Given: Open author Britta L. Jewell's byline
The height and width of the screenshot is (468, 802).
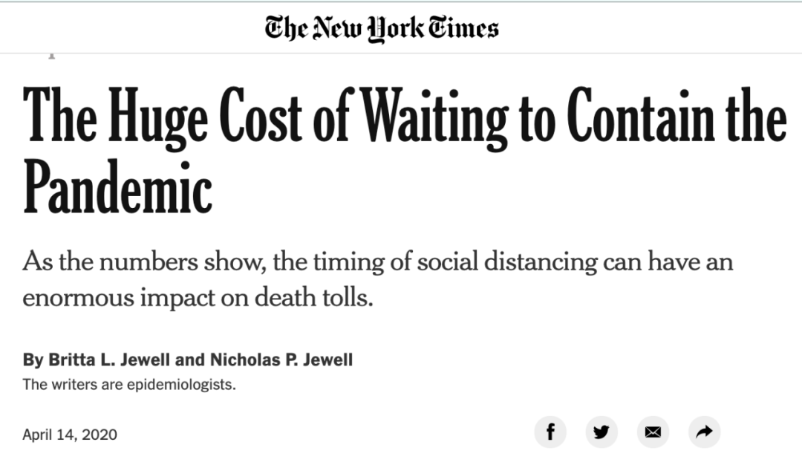Looking at the screenshot, I should (109, 360).
